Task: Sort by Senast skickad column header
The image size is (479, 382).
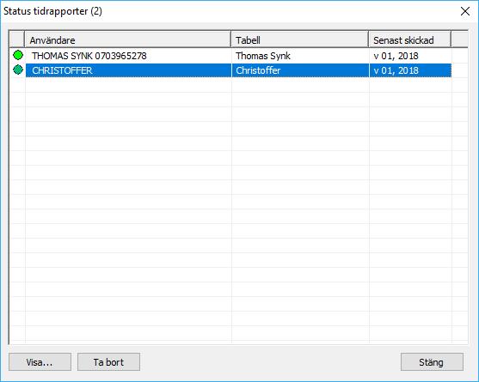Action: [x=410, y=39]
